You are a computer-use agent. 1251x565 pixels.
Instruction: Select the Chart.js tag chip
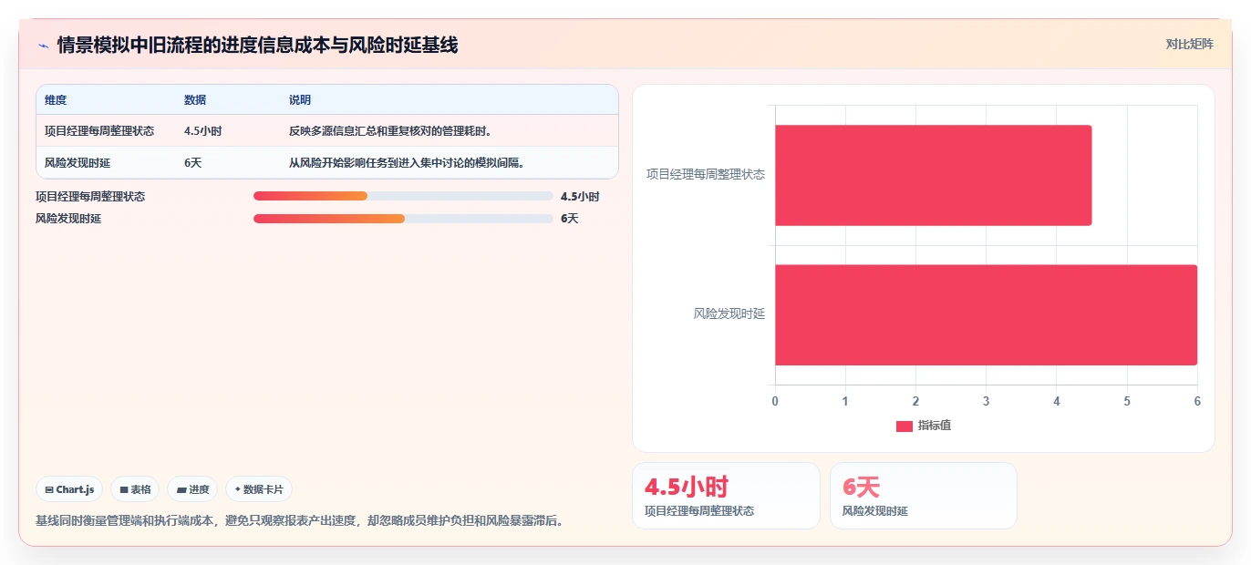(x=70, y=489)
